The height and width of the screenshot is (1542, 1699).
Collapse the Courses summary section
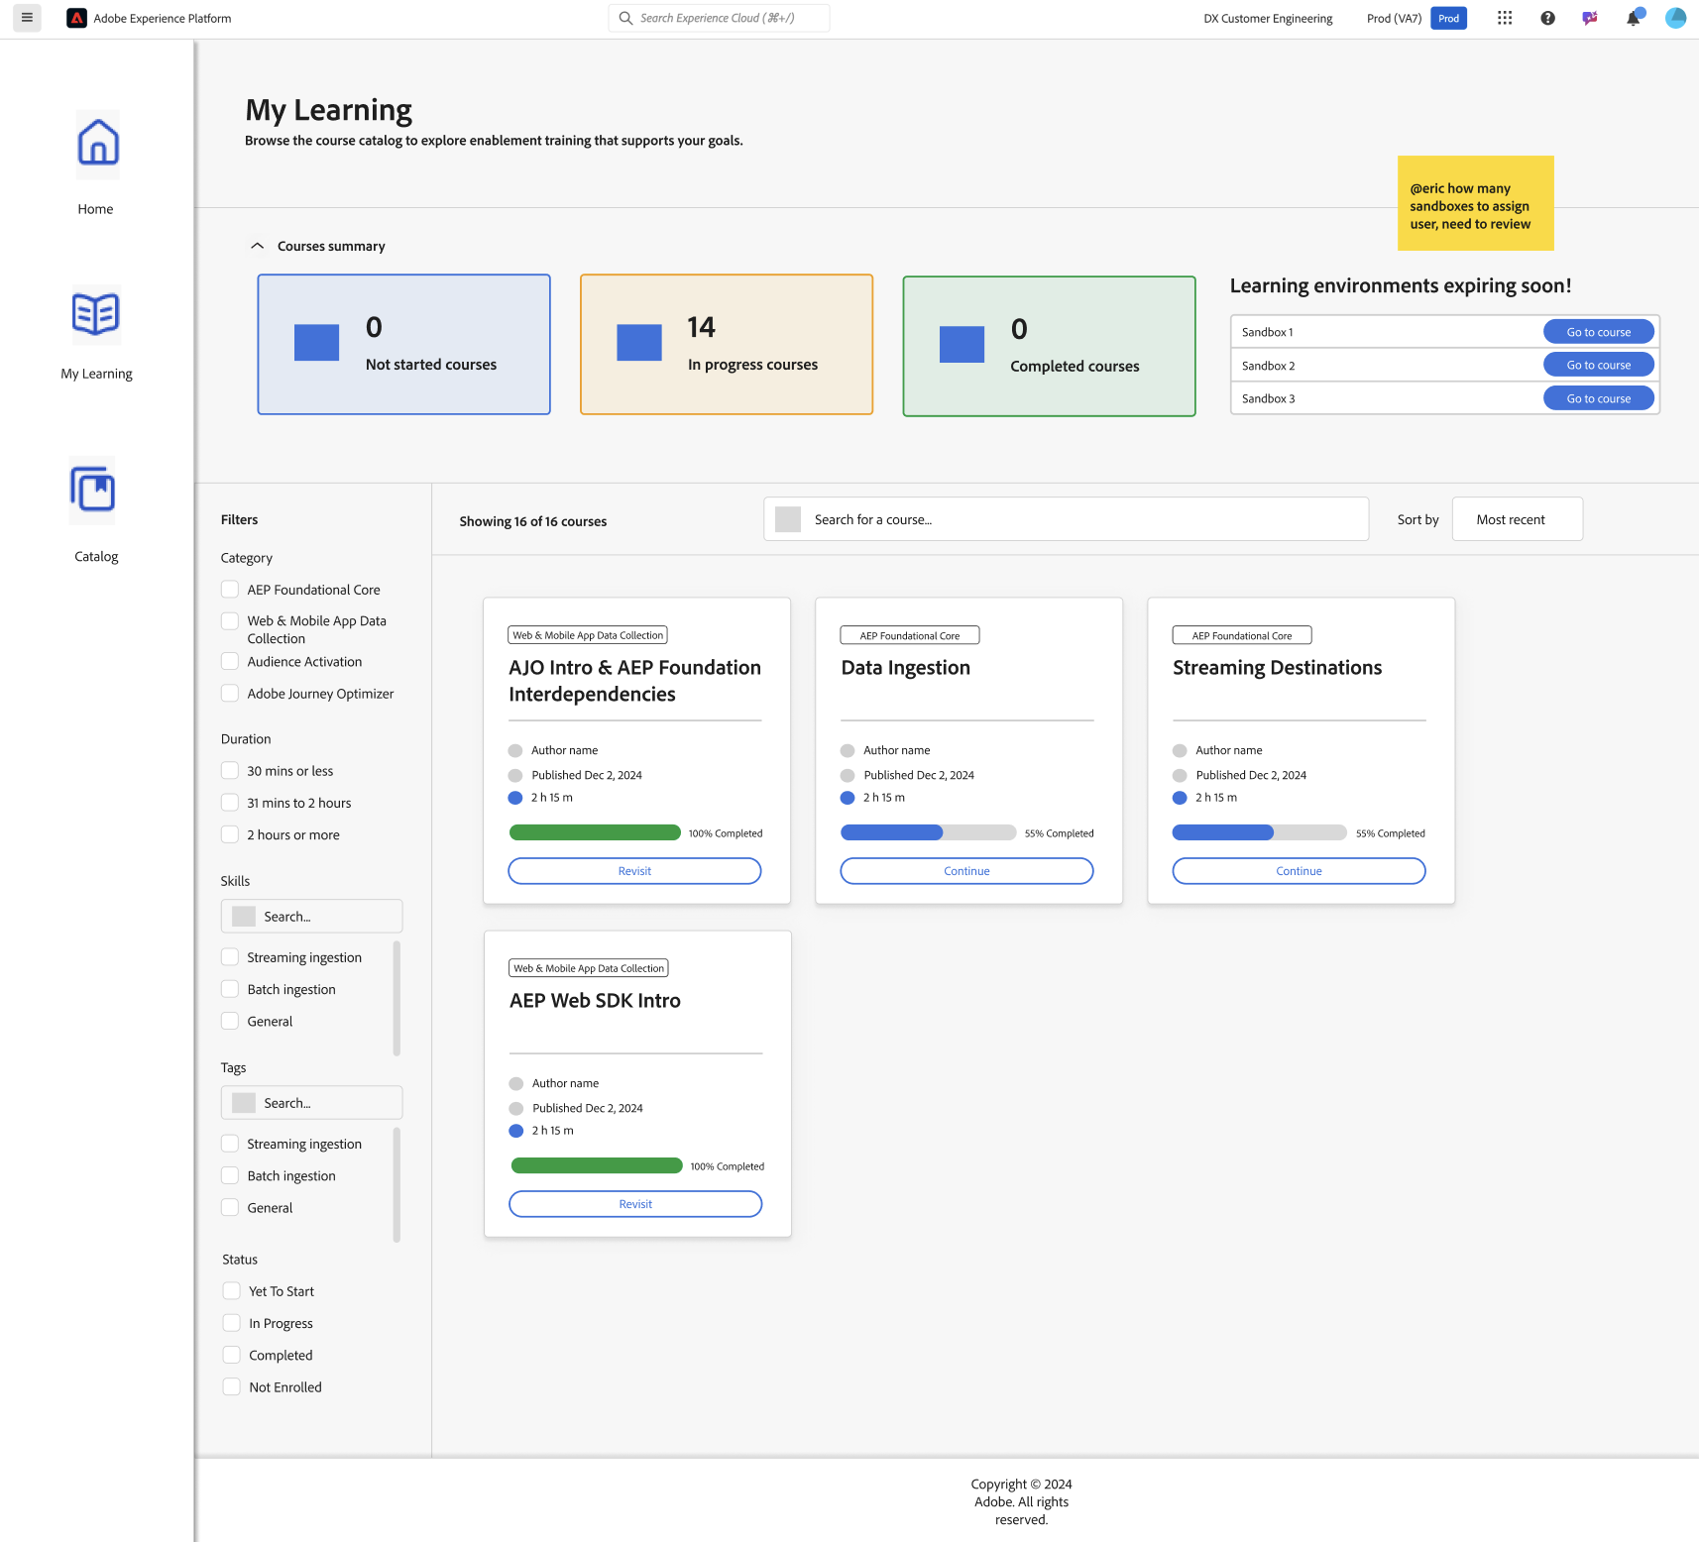(258, 246)
